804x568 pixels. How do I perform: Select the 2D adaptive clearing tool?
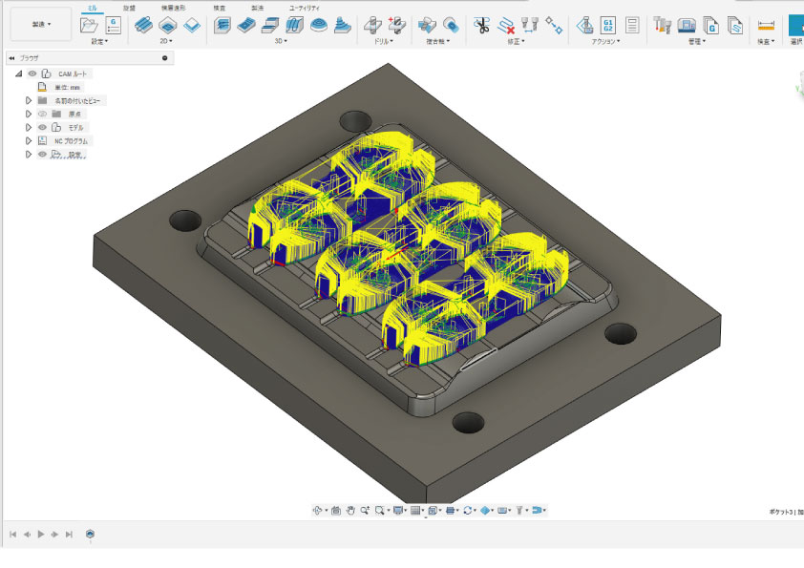[x=143, y=25]
